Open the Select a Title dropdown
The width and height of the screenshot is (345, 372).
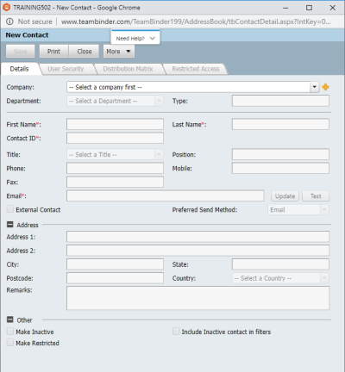[115, 154]
